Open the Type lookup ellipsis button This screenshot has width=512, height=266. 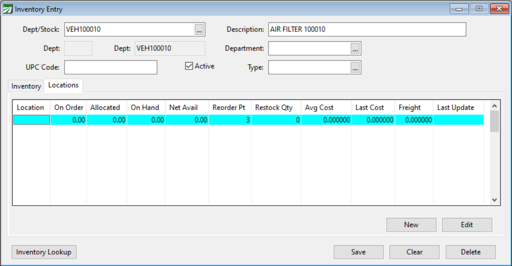pyautogui.click(x=355, y=67)
